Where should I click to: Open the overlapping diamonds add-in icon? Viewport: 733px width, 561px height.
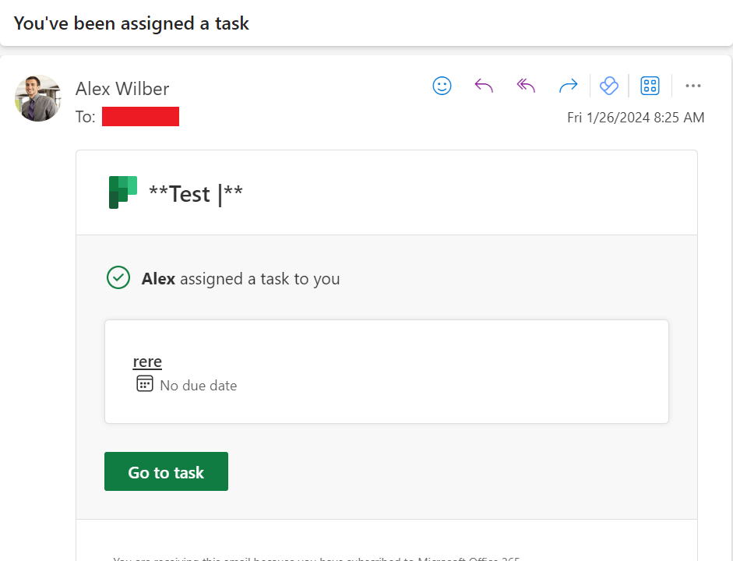pos(608,86)
